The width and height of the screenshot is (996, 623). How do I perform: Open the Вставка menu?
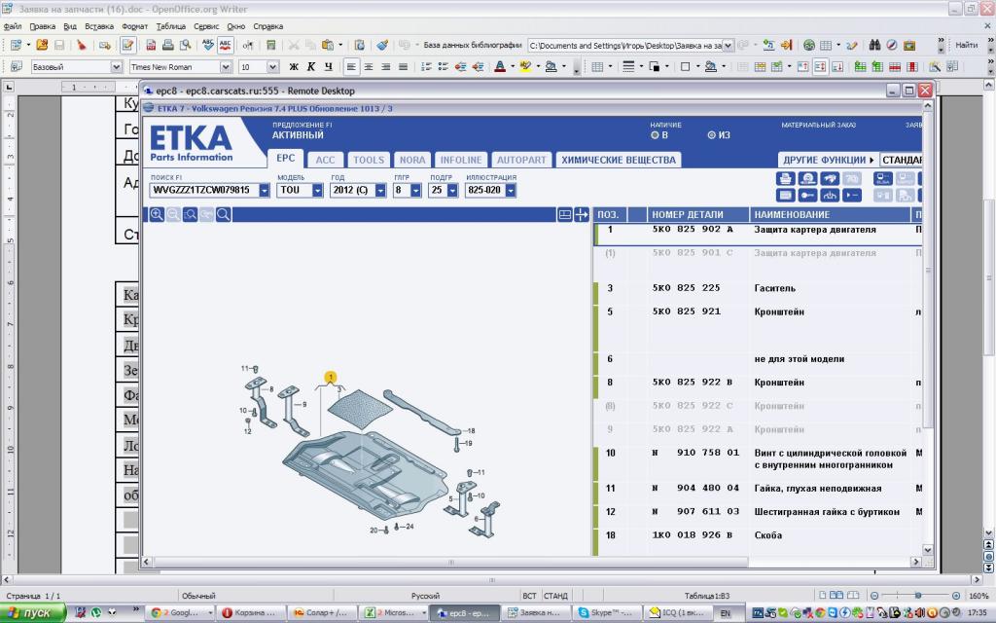tap(99, 26)
